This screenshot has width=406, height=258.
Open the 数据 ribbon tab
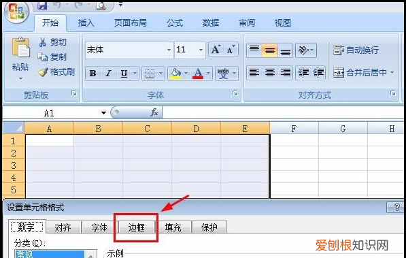tap(211, 23)
